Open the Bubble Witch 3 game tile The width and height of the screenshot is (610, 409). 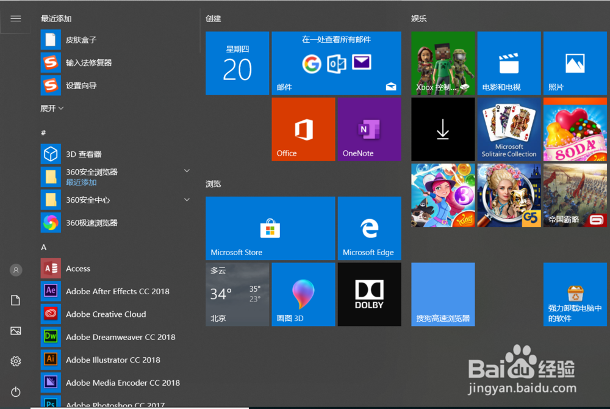(443, 195)
